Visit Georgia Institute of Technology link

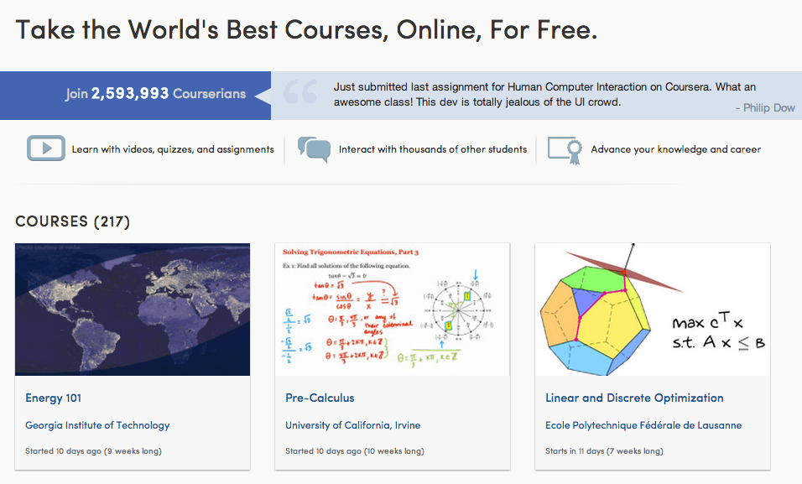coord(97,425)
